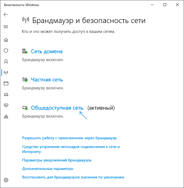Open Account protection person icon
Screen dimensions: 184x188
click(6, 62)
